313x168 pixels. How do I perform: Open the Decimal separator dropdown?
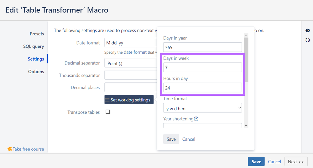coord(130,63)
